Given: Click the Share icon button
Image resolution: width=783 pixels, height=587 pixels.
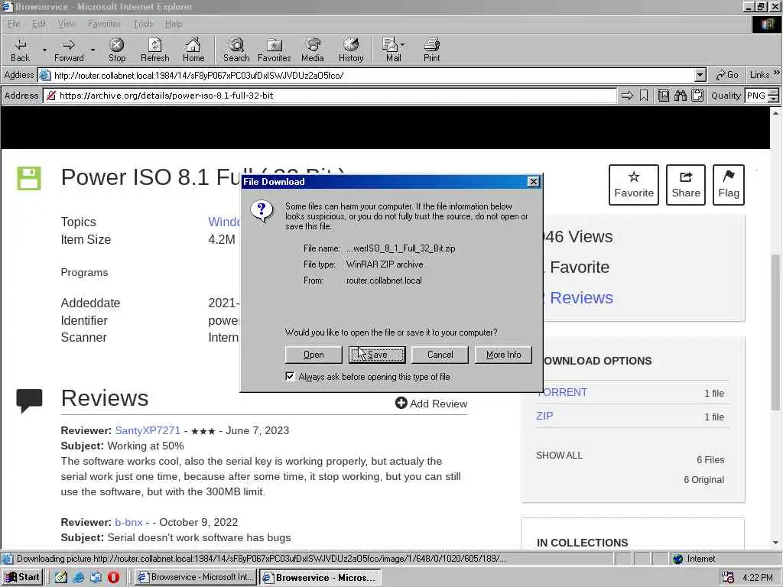Looking at the screenshot, I should (686, 185).
